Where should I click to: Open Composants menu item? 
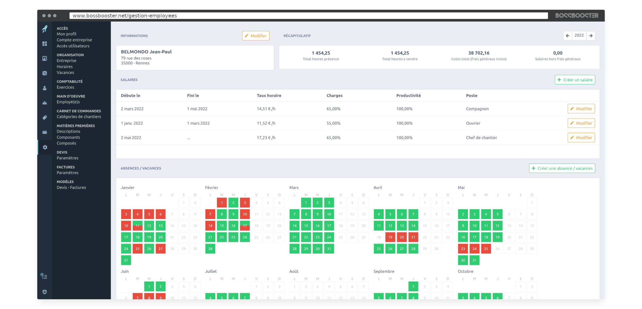pyautogui.click(x=68, y=137)
